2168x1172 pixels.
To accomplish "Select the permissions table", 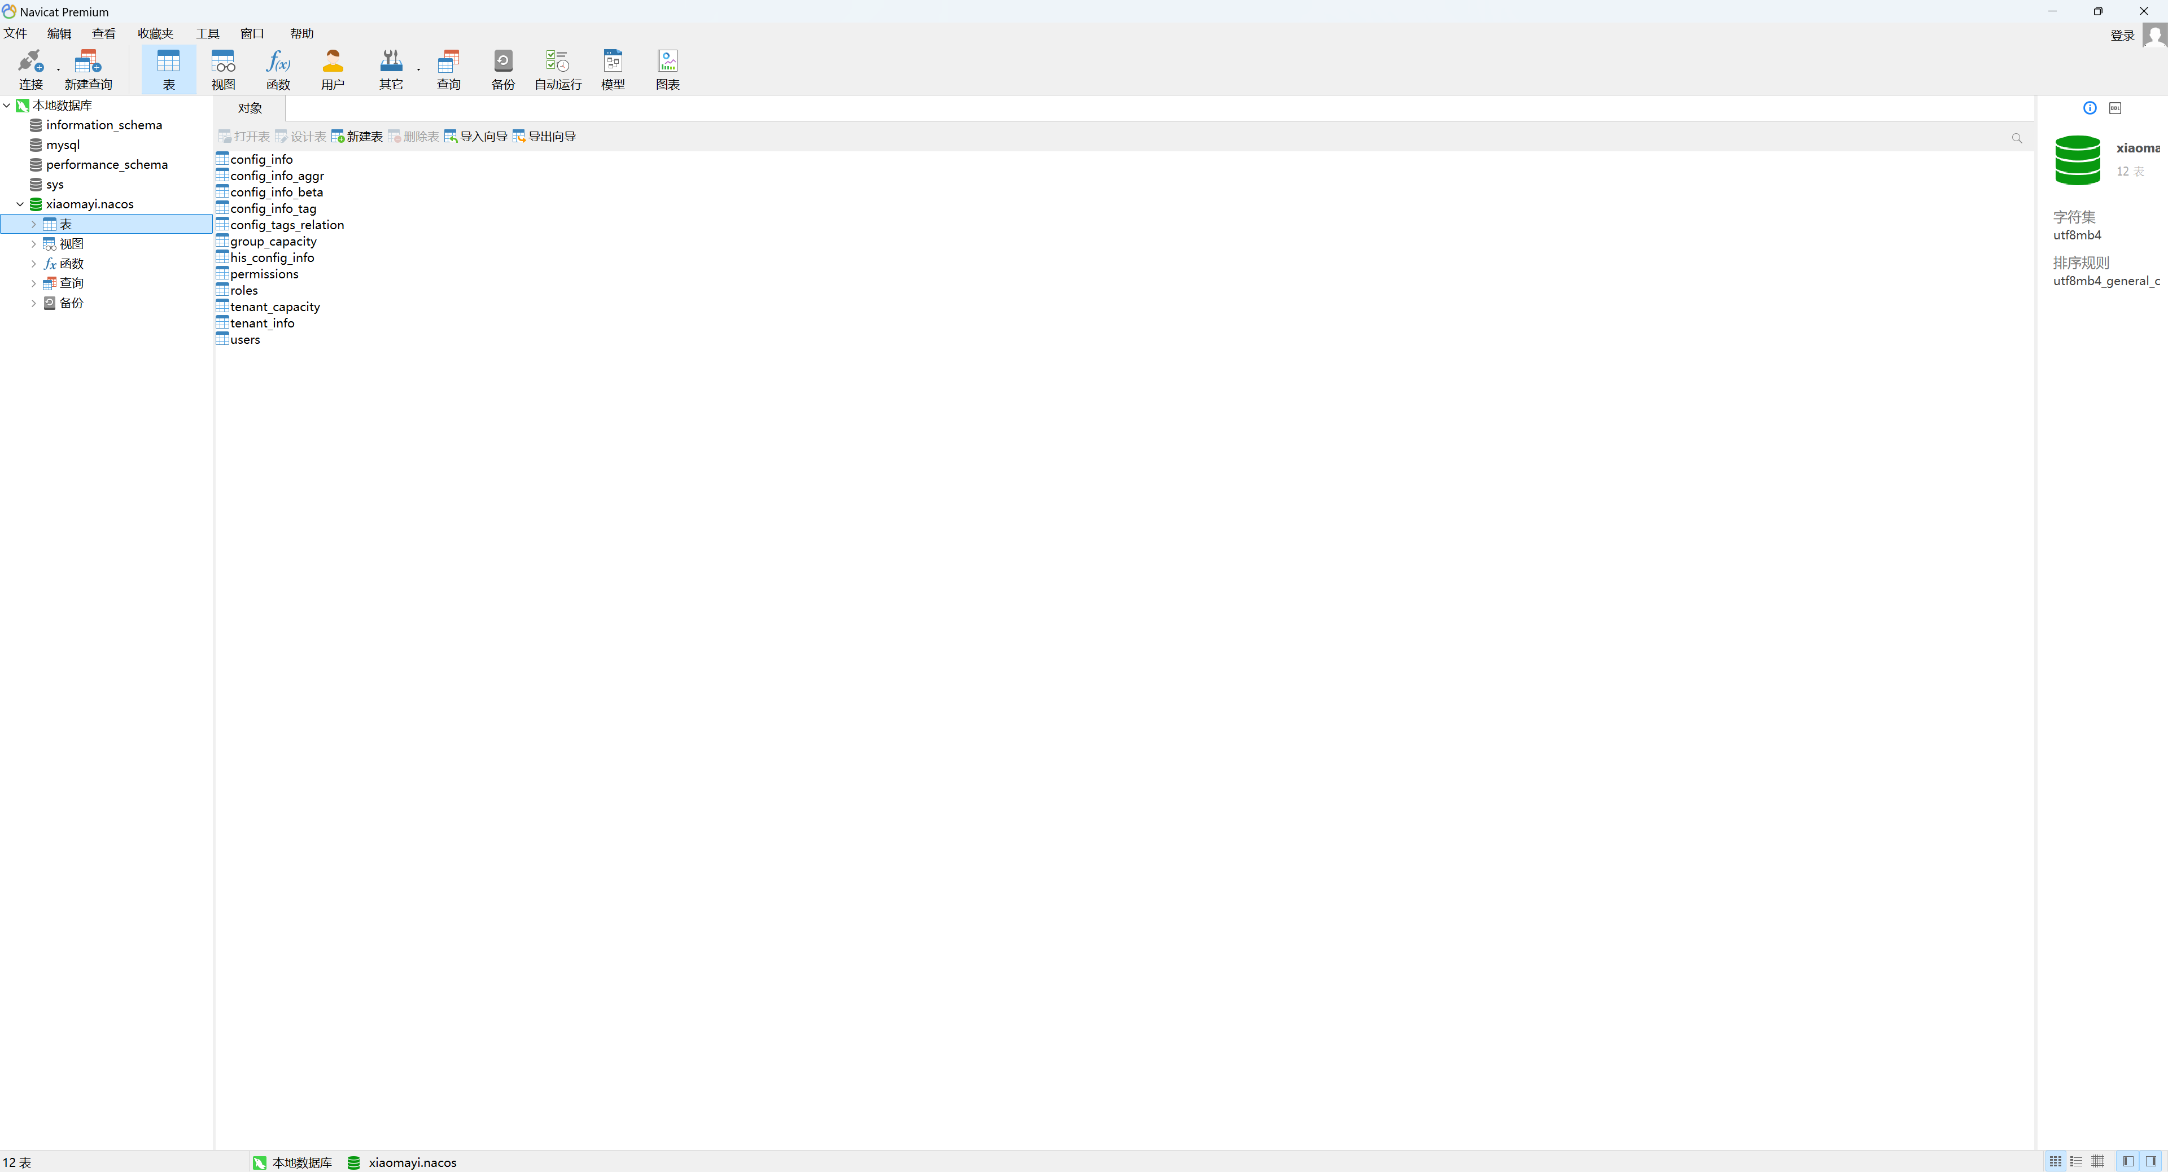I will coord(257,274).
